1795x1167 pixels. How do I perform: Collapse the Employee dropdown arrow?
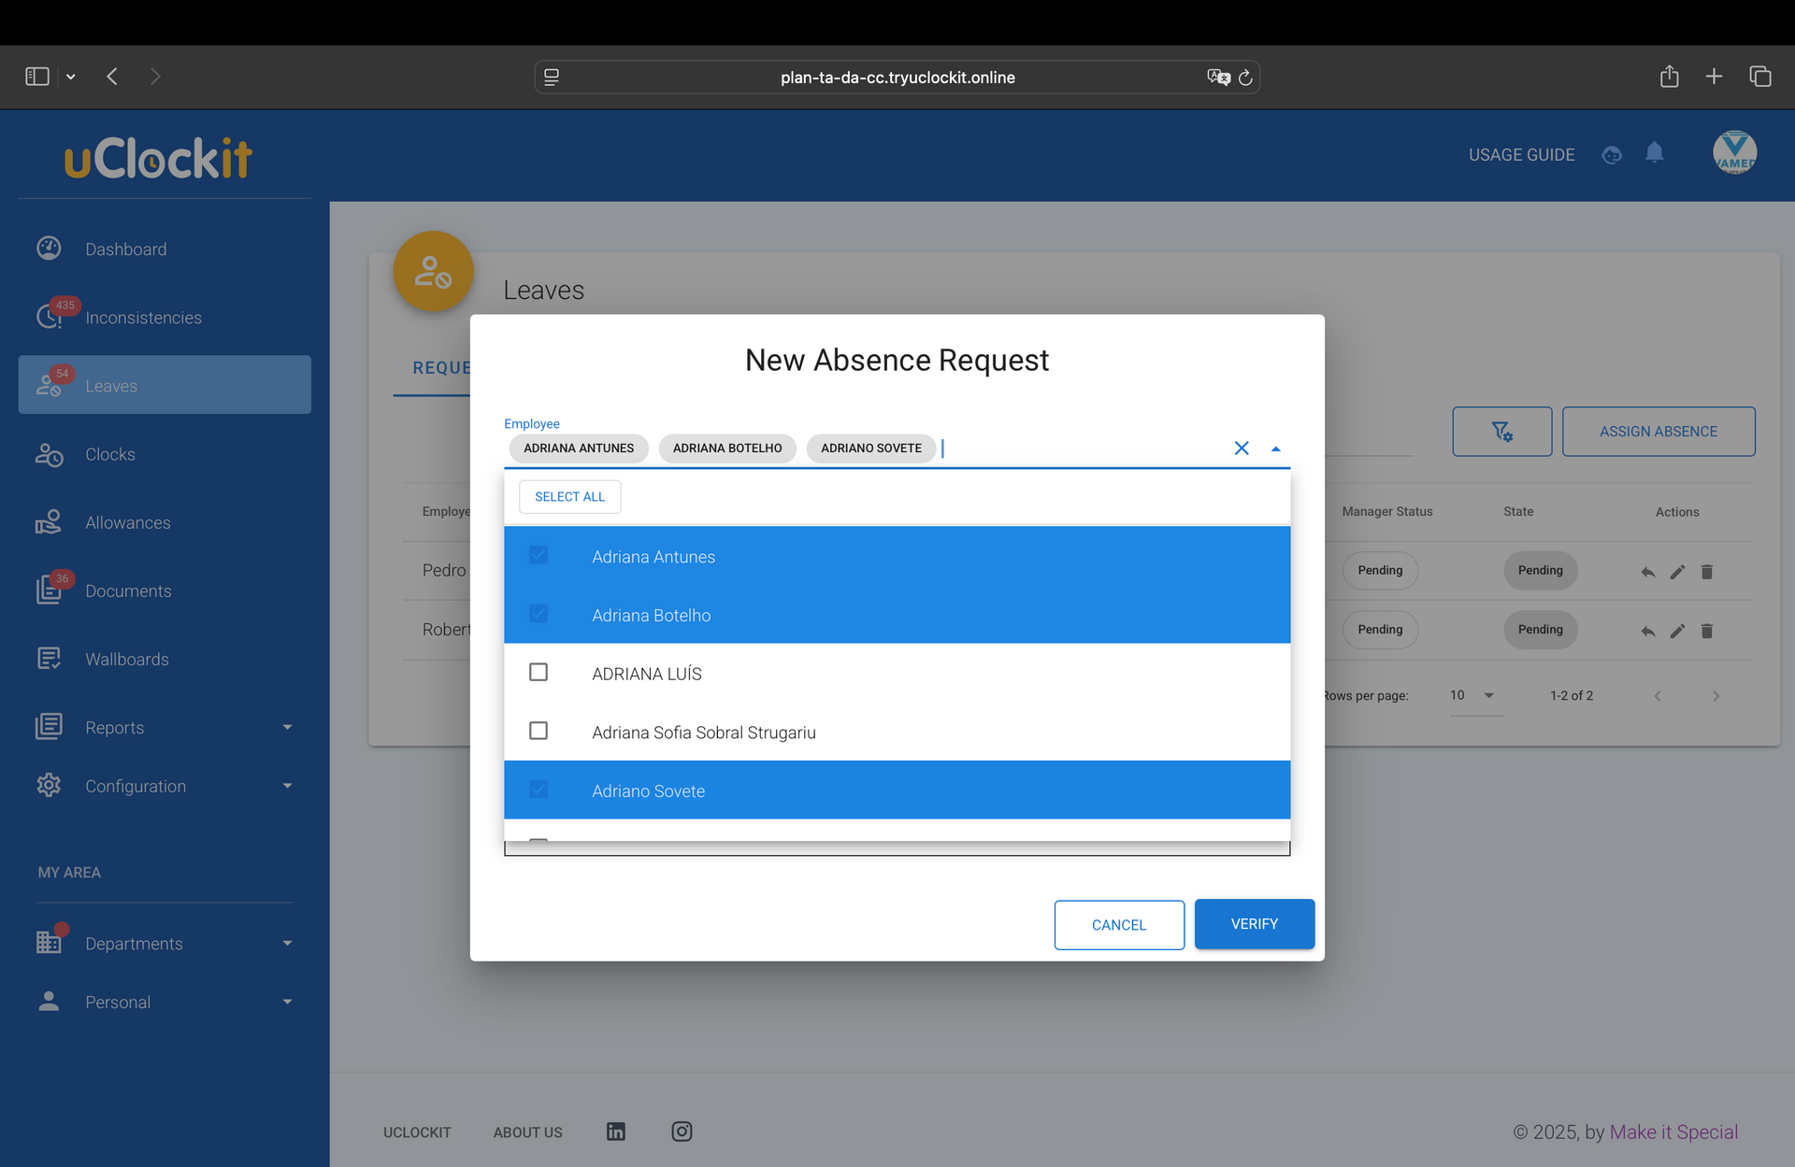pos(1275,448)
